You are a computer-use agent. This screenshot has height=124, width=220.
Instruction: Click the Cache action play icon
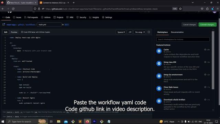(x=159, y=51)
